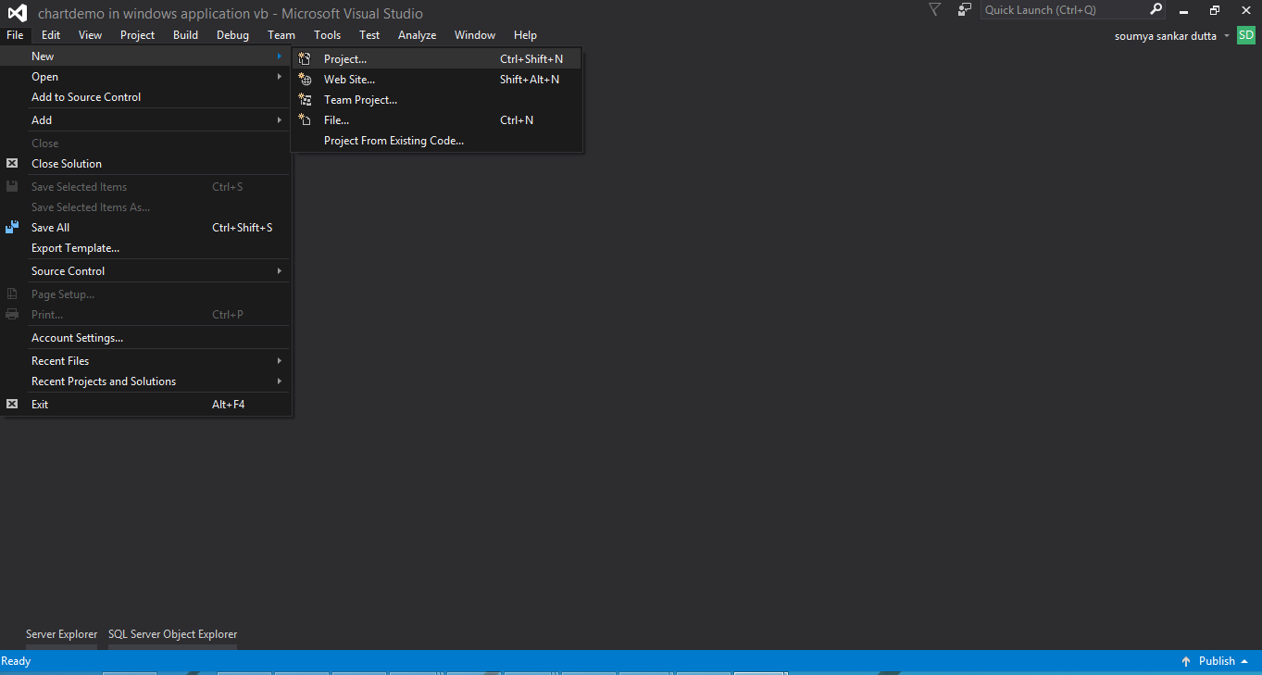
Task: Click the Close Solution icon
Action: click(11, 163)
